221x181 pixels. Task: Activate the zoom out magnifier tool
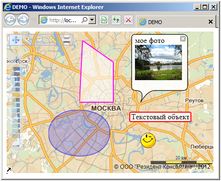[x=40, y=40]
